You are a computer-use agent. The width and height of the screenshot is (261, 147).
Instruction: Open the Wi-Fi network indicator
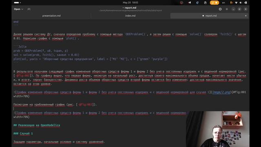coord(236,3)
